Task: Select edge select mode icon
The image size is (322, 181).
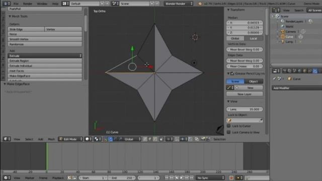Action: [150, 139]
